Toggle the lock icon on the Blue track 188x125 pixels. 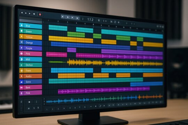[22, 25]
